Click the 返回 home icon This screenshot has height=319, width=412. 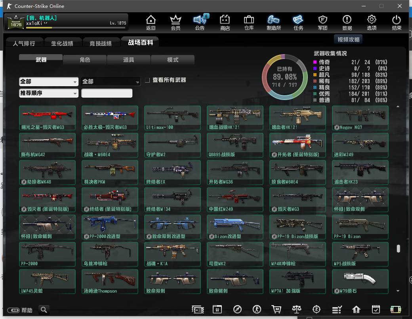[x=151, y=22]
